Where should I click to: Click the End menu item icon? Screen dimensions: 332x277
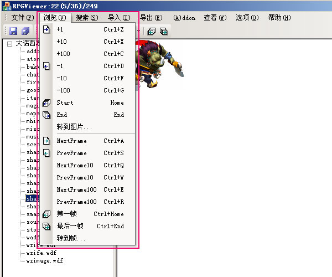coord(46,115)
